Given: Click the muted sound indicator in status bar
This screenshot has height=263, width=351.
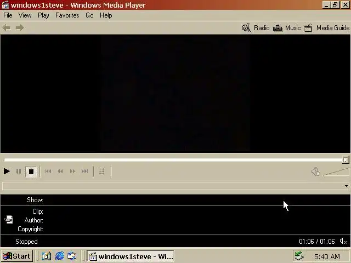Looking at the screenshot, I should click(343, 241).
